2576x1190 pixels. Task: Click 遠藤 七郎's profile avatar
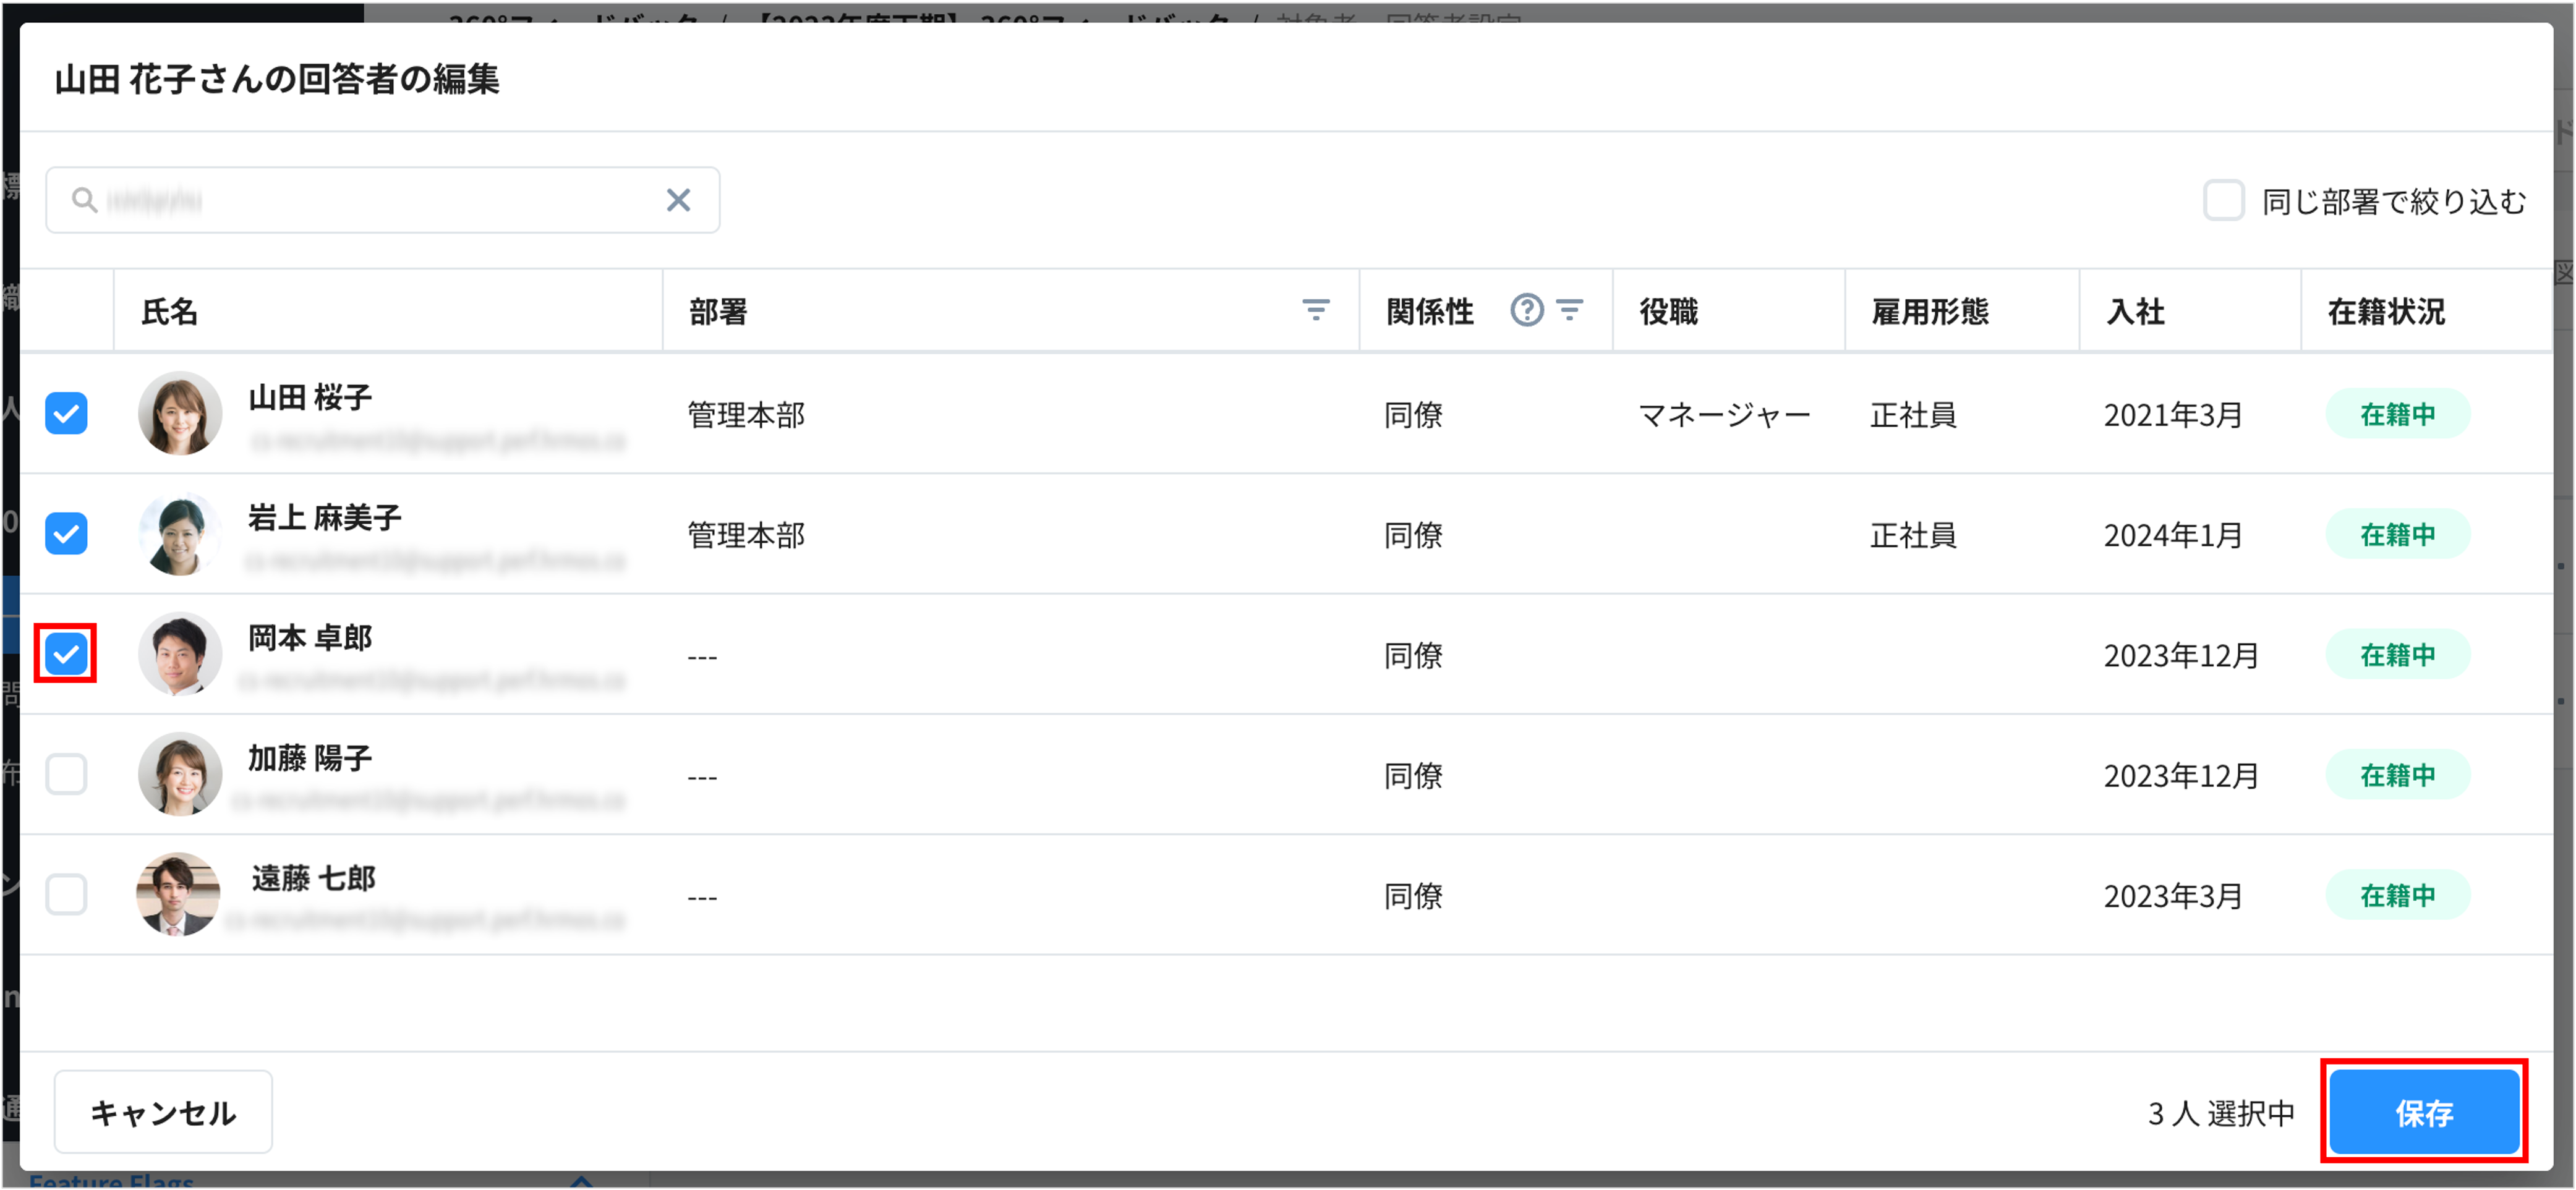pyautogui.click(x=178, y=894)
